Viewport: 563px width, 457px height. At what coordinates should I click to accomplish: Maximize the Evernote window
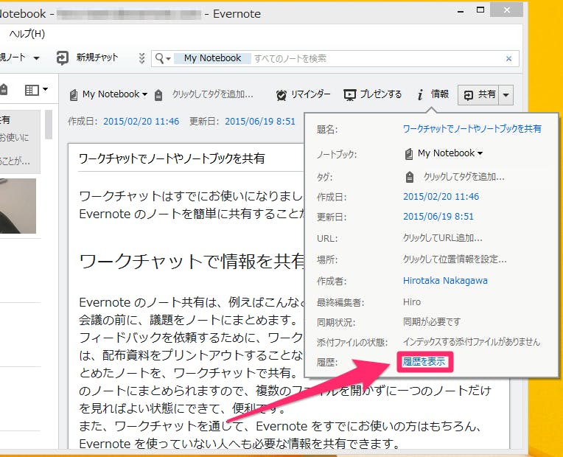(x=480, y=10)
